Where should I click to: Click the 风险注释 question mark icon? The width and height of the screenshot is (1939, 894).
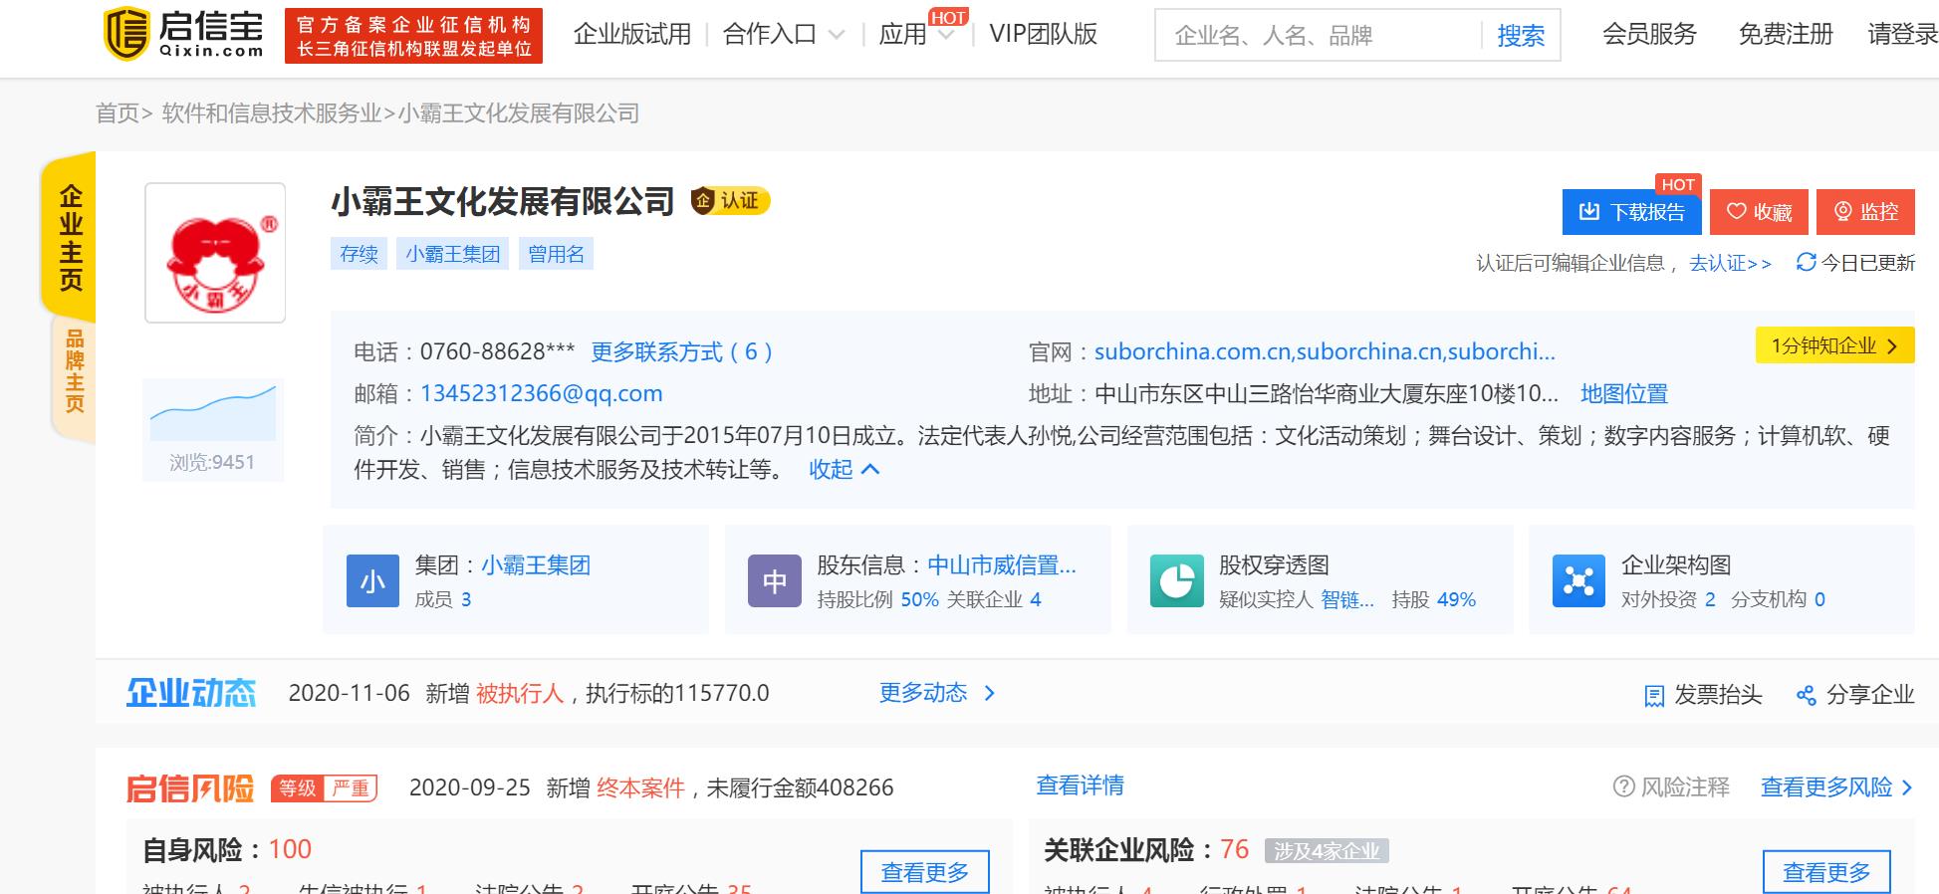pos(1623,786)
